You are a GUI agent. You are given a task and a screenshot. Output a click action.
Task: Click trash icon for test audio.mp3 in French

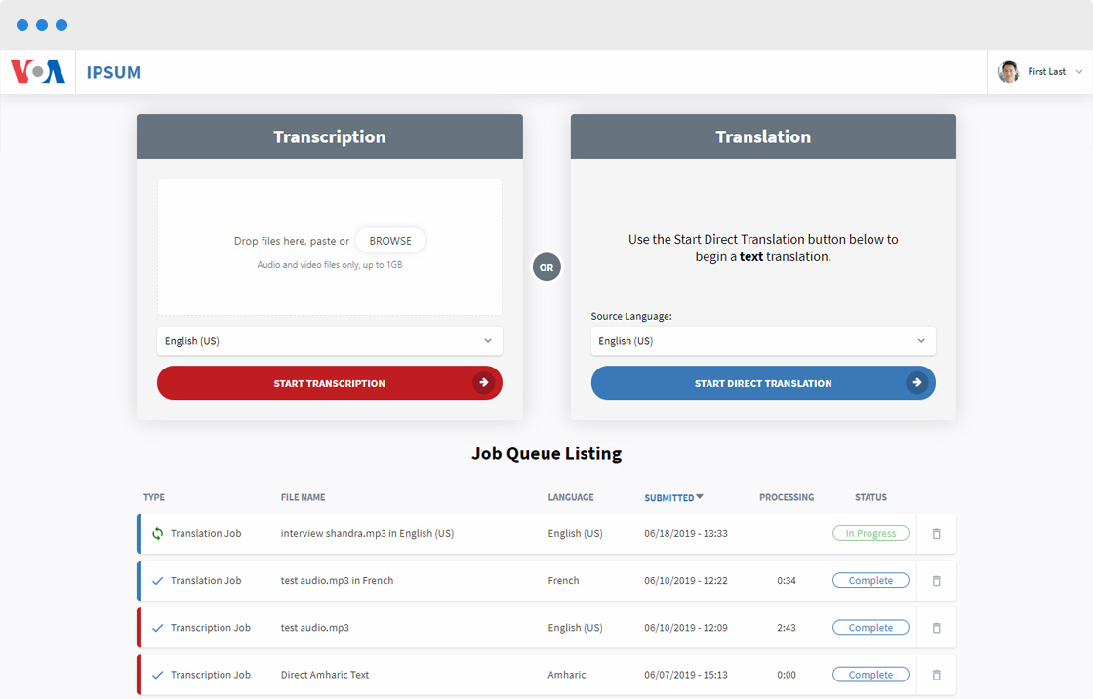pyautogui.click(x=937, y=581)
